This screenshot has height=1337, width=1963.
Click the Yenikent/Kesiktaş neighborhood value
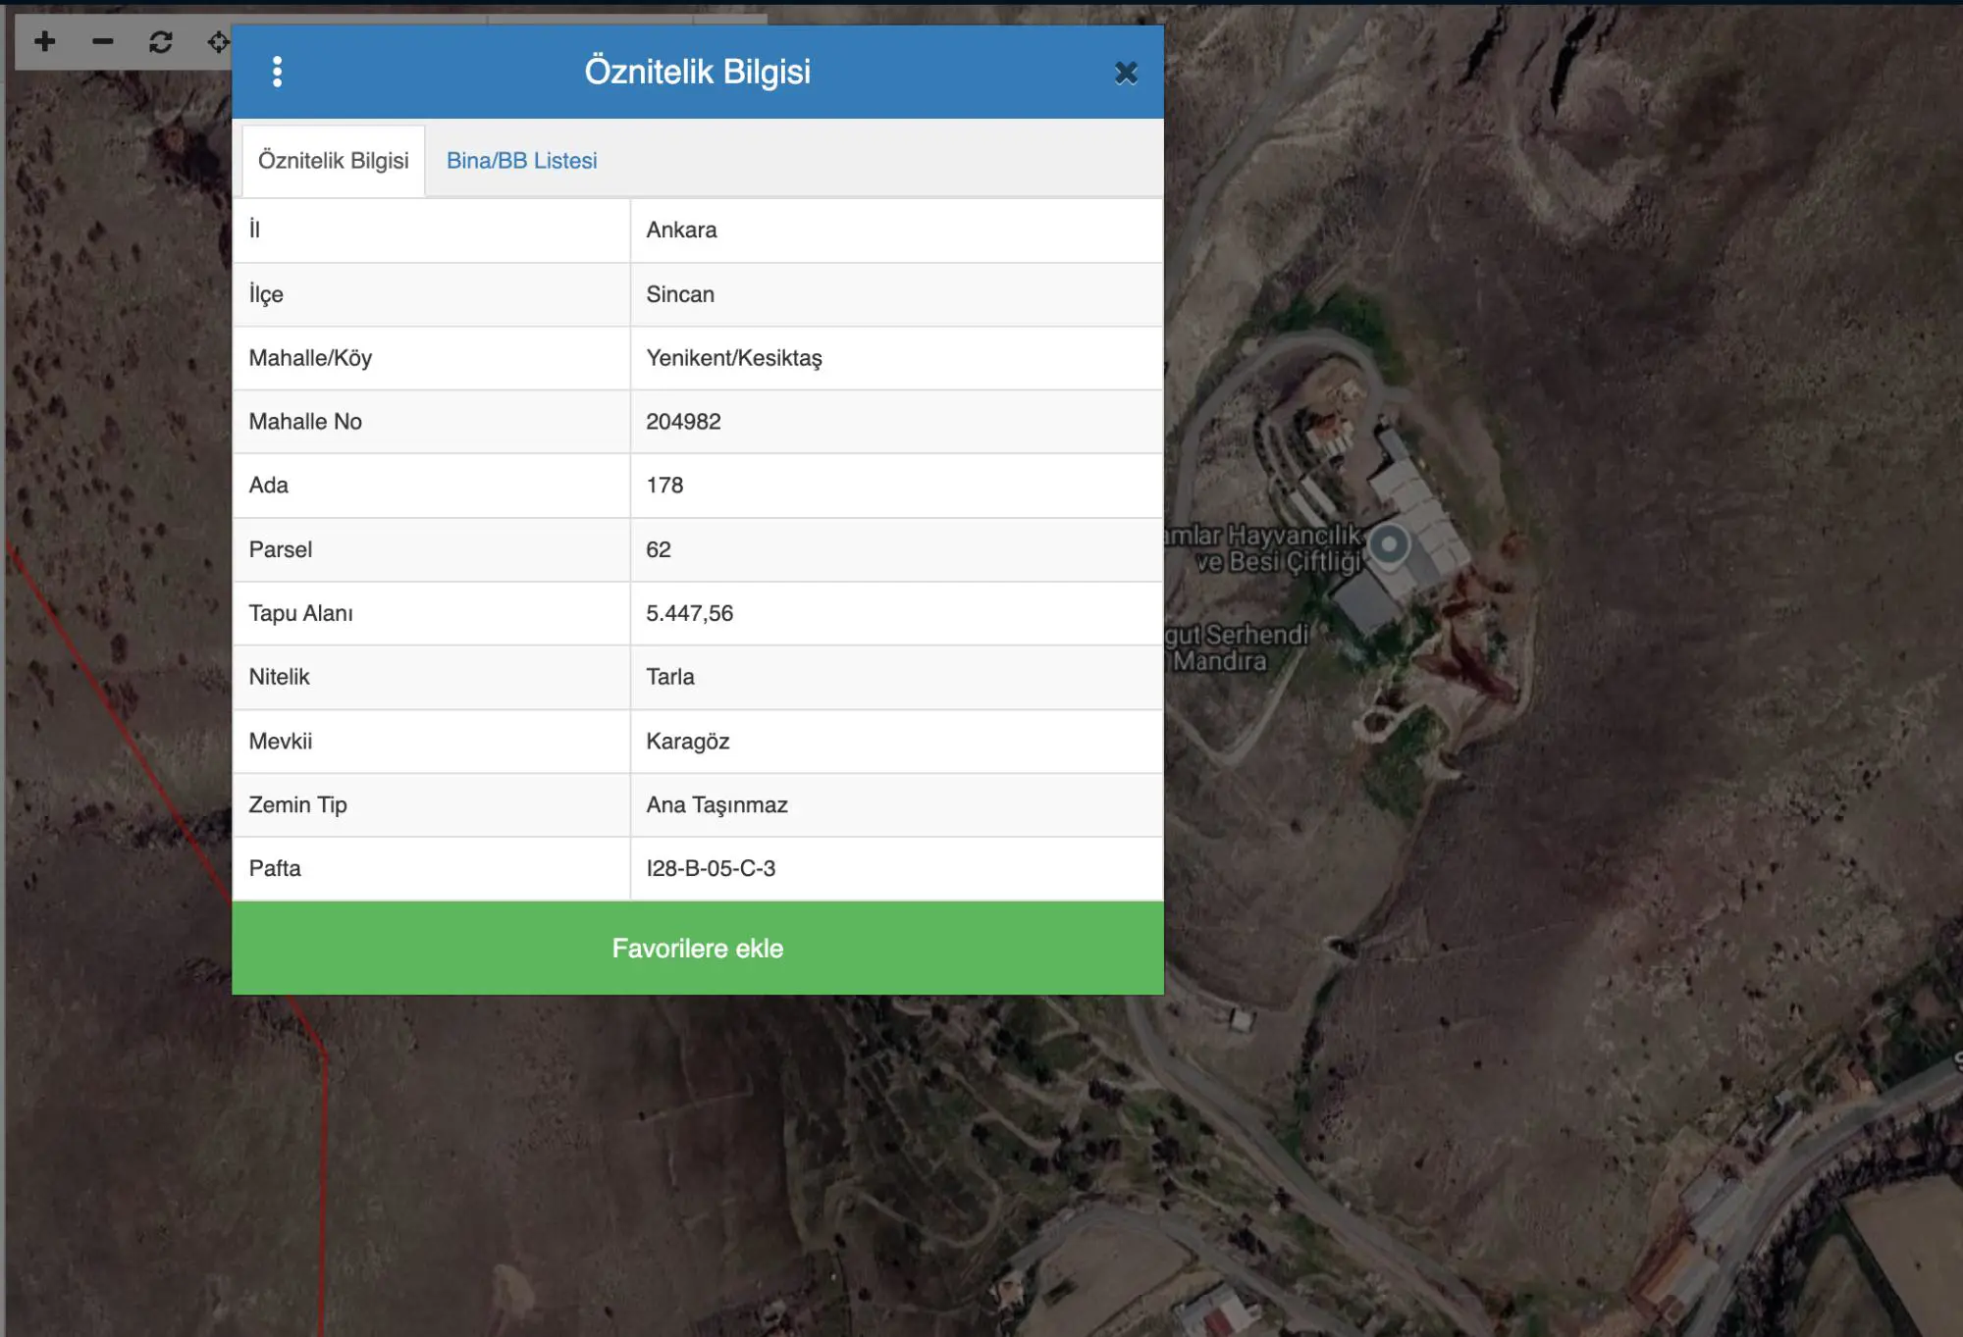(x=734, y=358)
